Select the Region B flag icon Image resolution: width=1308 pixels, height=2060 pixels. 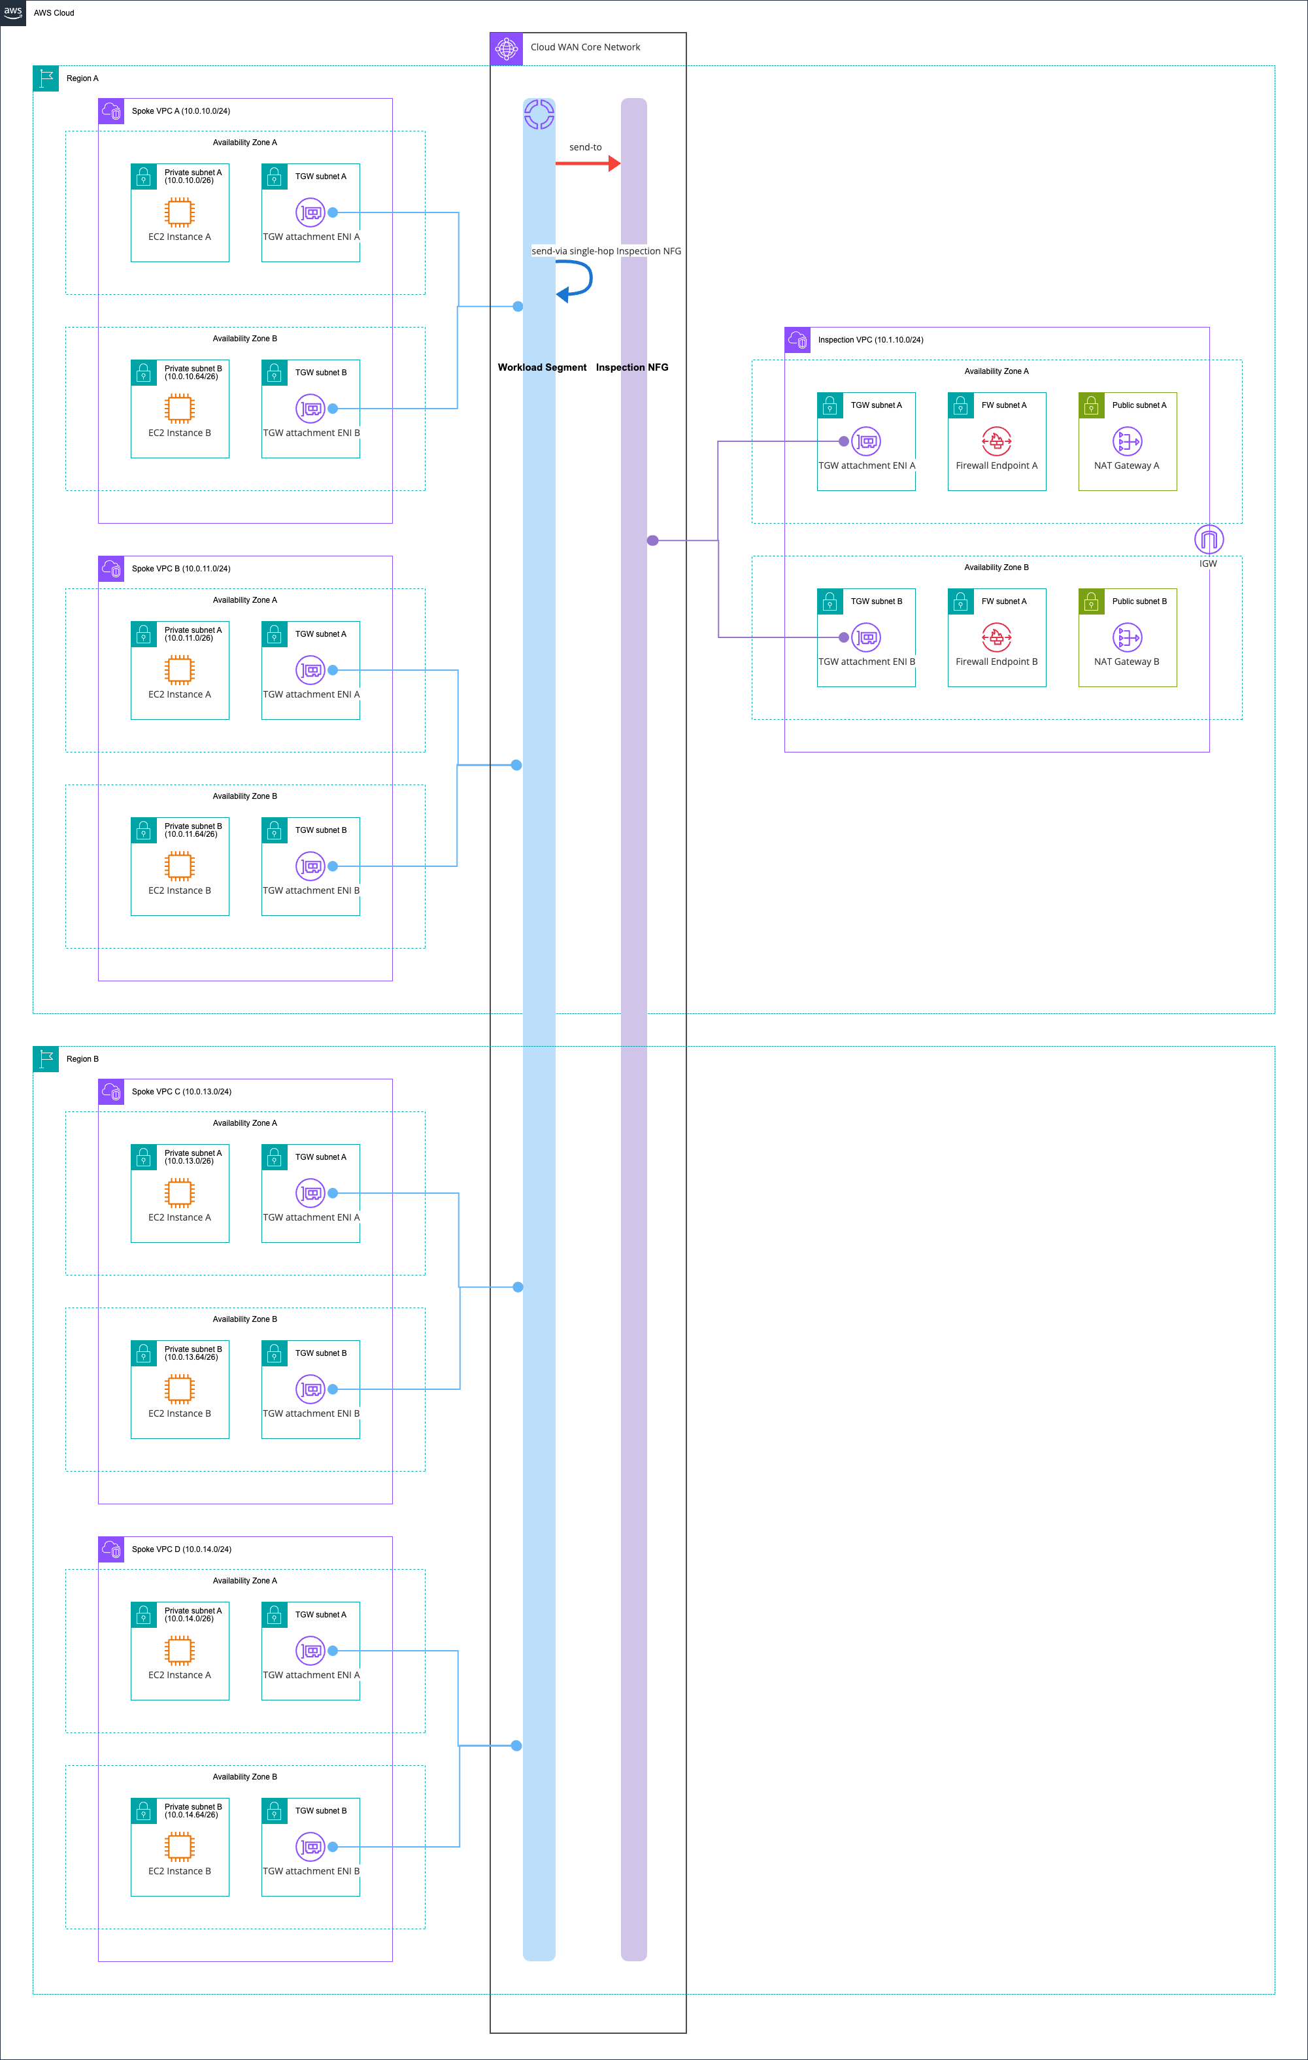[x=46, y=1059]
